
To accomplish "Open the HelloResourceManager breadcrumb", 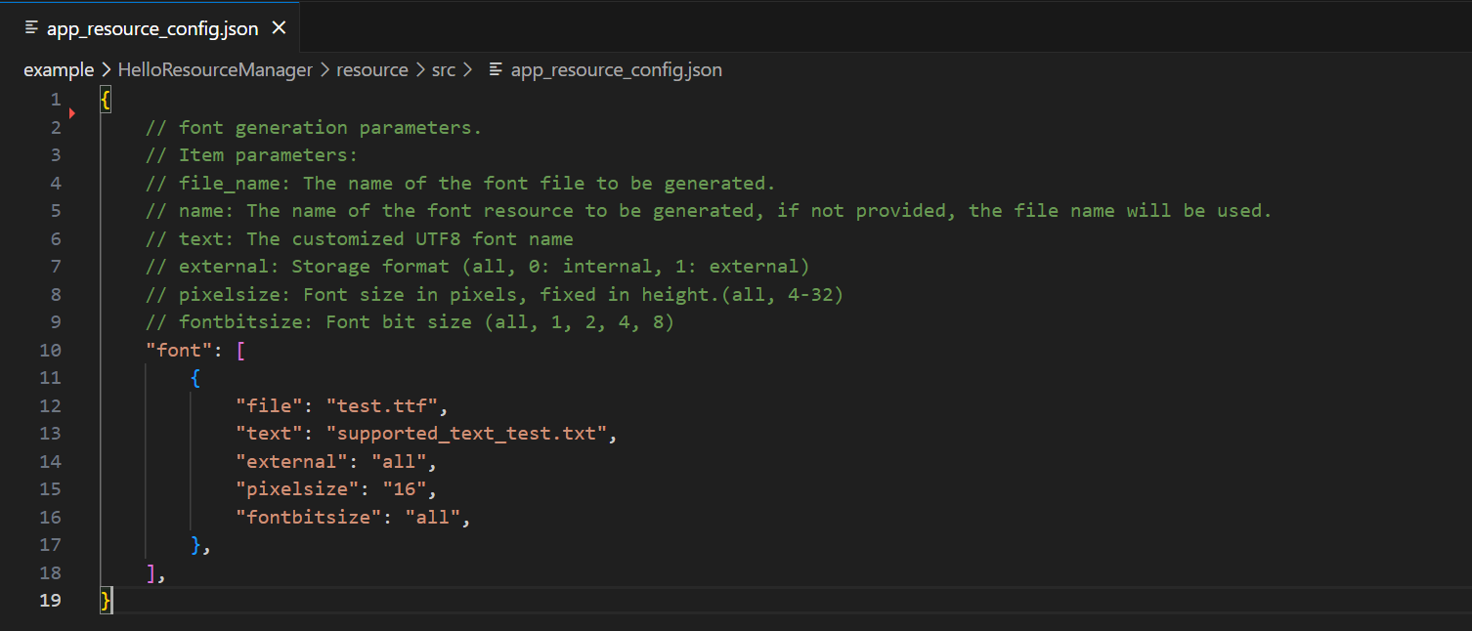I will click(215, 70).
